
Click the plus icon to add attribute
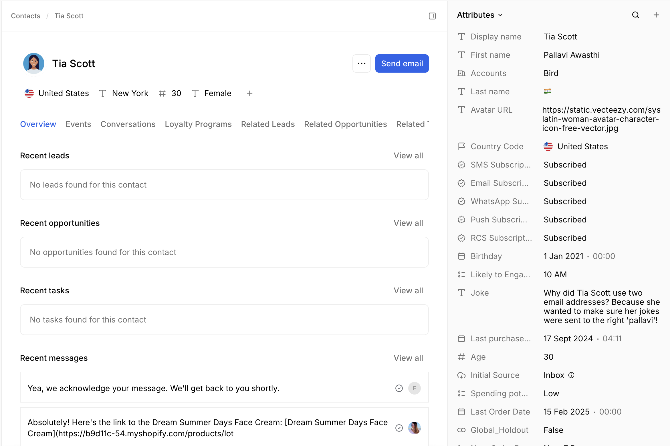[656, 15]
